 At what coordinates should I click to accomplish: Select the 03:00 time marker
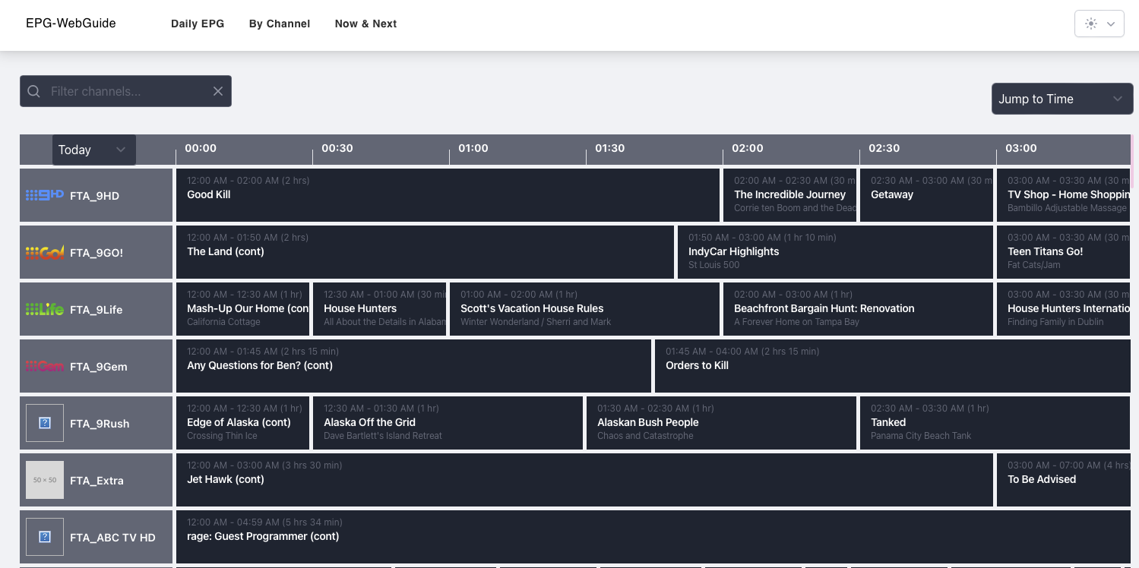(x=1021, y=148)
